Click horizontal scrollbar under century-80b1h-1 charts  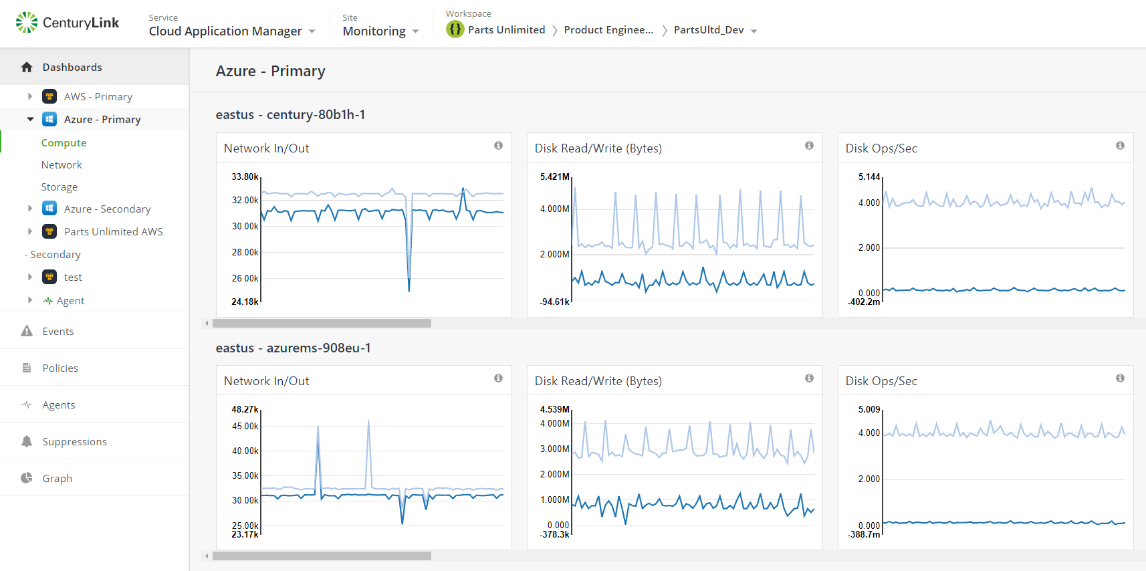[322, 323]
